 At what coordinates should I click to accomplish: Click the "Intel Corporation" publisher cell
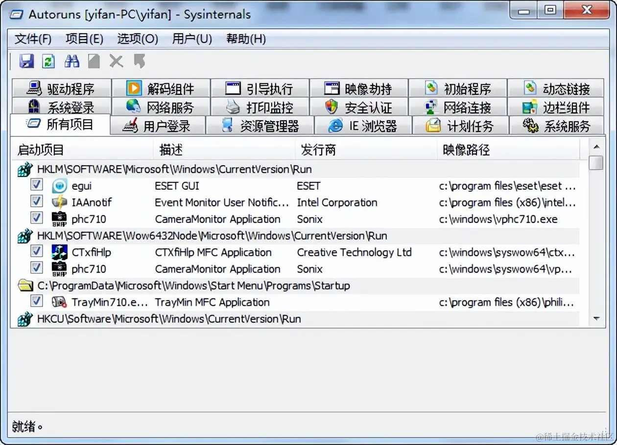tap(337, 202)
